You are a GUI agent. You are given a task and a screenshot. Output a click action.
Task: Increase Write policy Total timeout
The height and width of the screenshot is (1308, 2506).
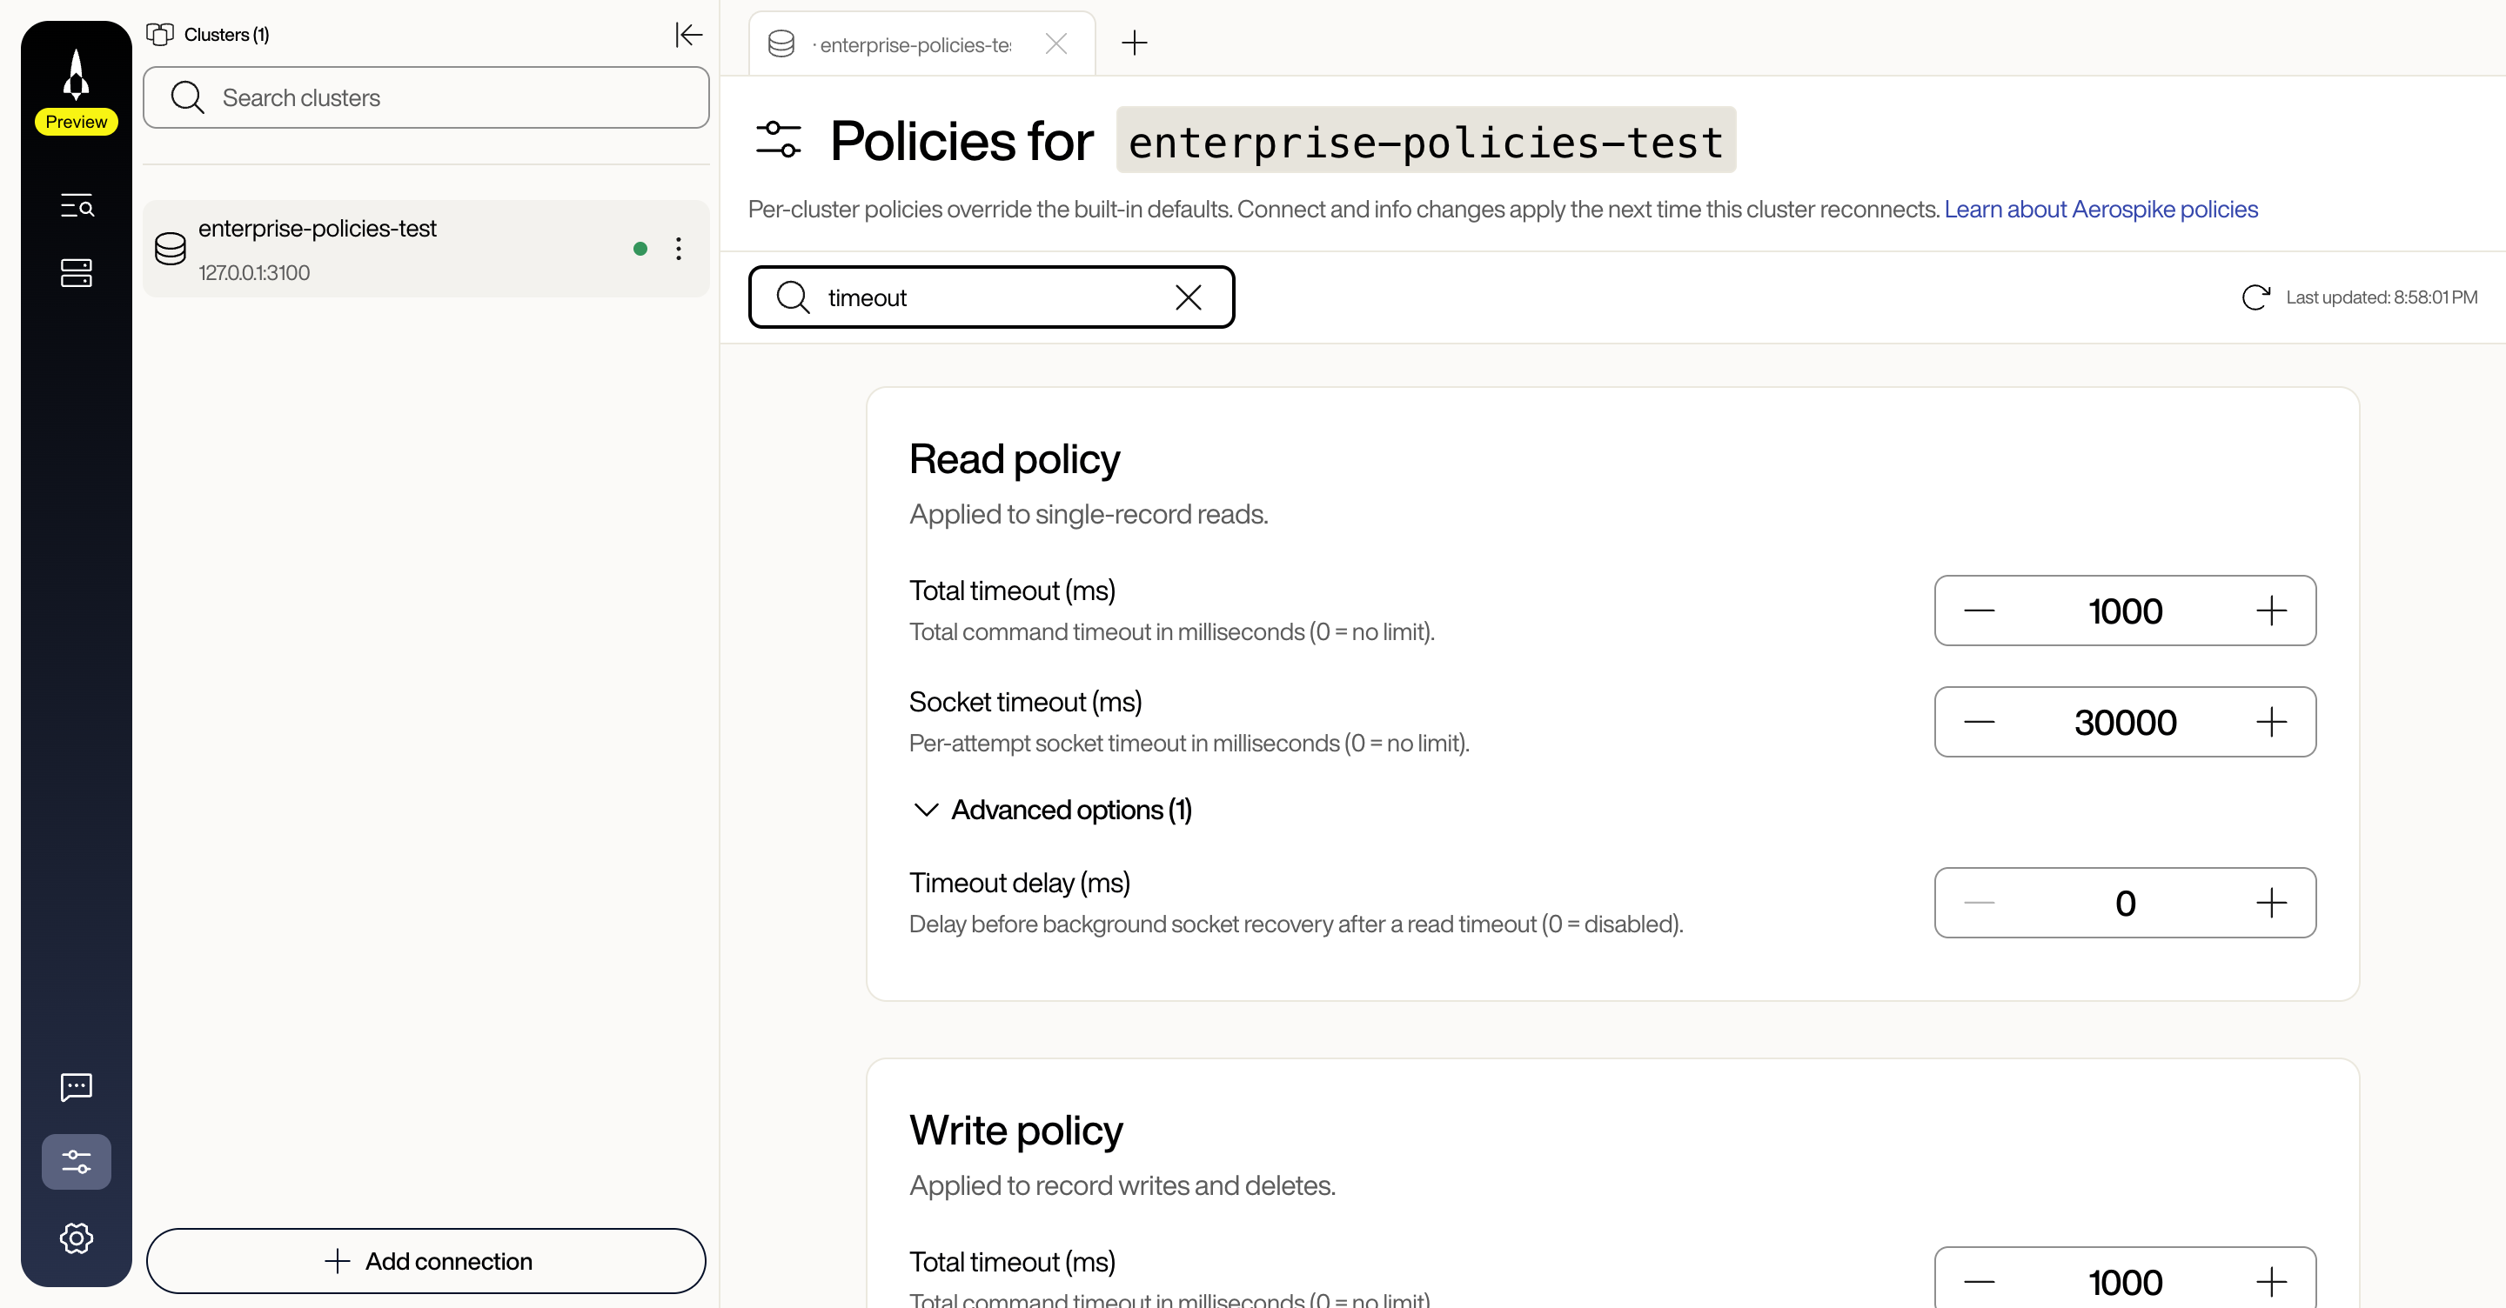(x=2270, y=1282)
